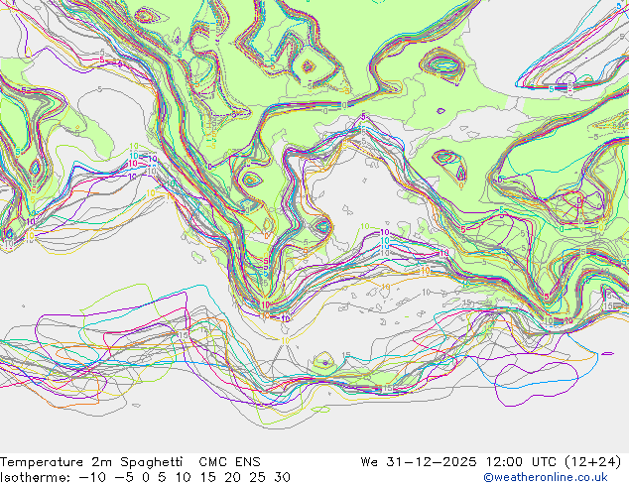Click the weatheronline.co.uk copyright link
Viewport: 629px width, 486px height.
(x=545, y=477)
